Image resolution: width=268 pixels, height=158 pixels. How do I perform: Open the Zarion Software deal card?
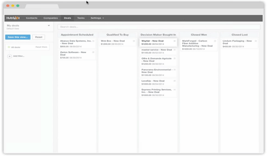[x=77, y=55]
